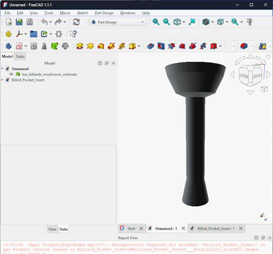The image size is (273, 254).
Task: Fit all content in view
Action: 156,22
